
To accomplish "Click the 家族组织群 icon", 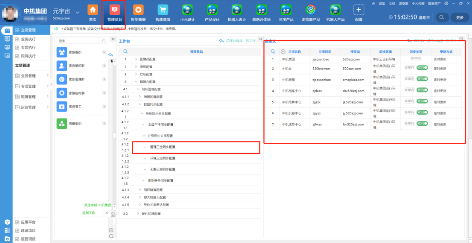I will tap(62, 66).
